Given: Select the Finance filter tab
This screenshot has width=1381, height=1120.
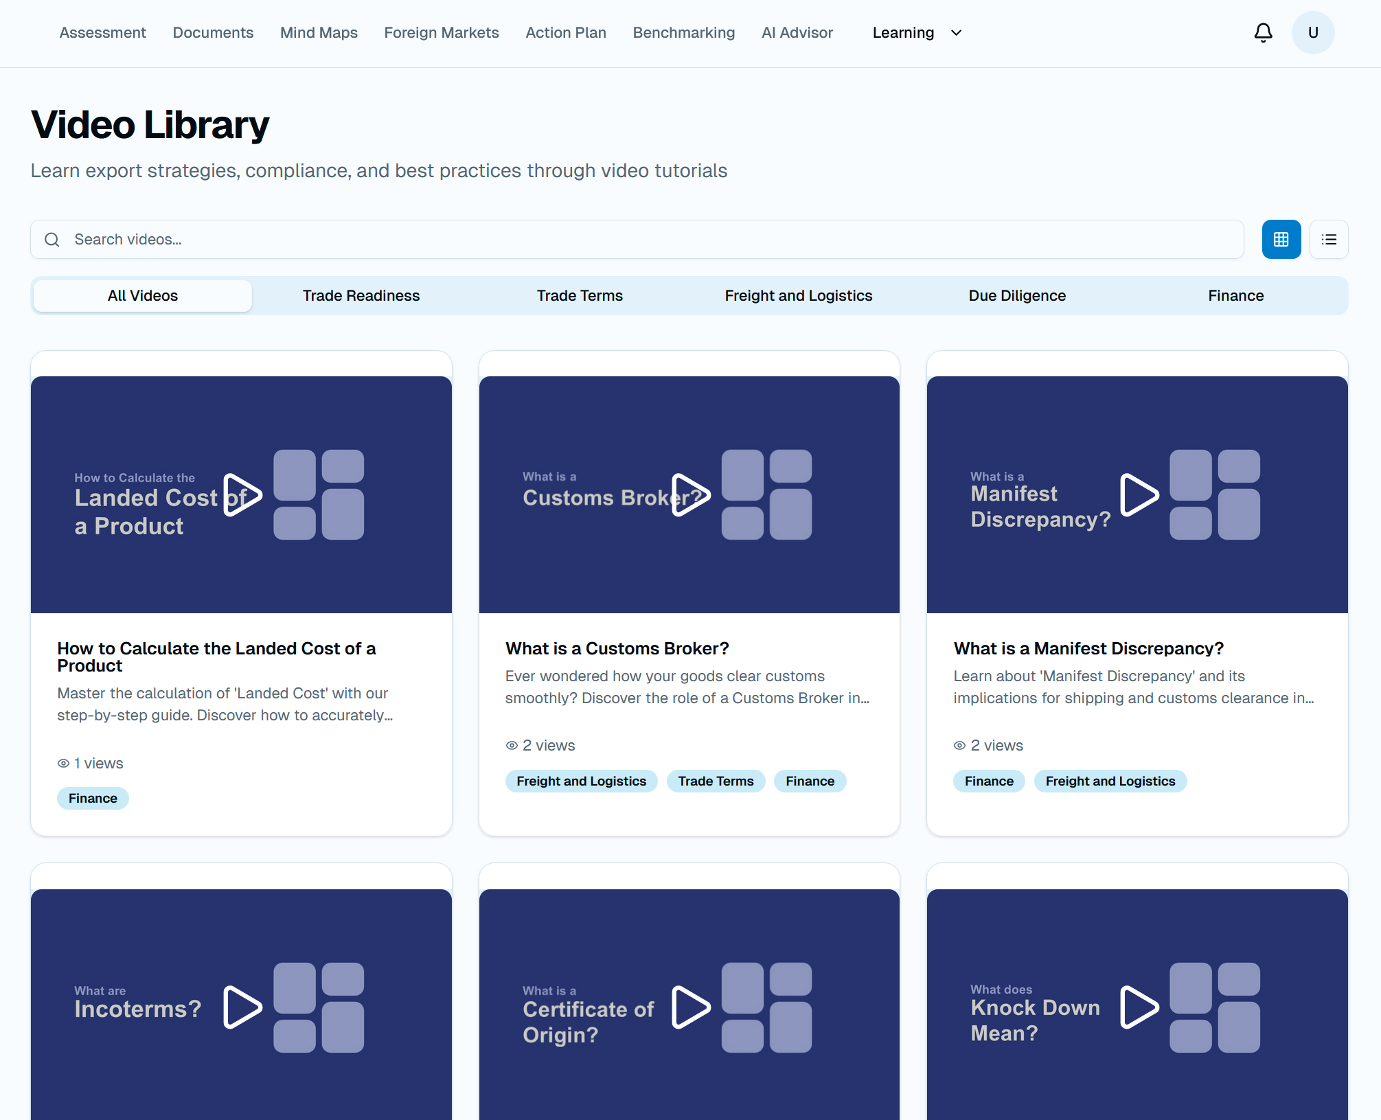Looking at the screenshot, I should pyautogui.click(x=1236, y=296).
